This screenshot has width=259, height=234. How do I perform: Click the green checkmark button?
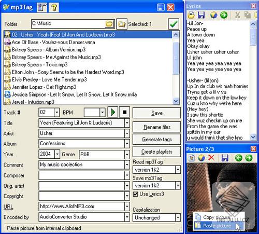(x=174, y=24)
